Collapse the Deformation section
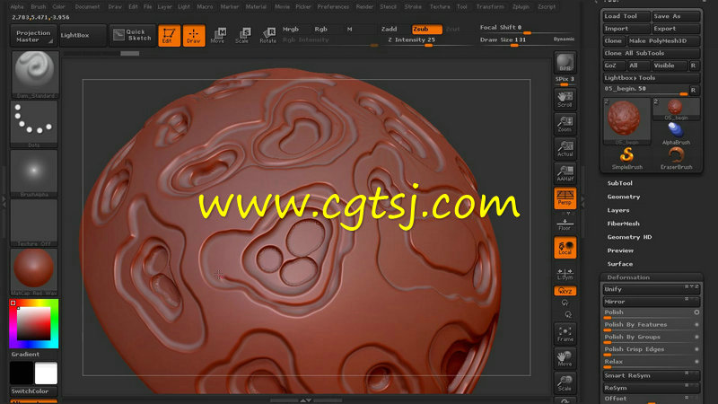This screenshot has height=404, width=718. [x=628, y=277]
